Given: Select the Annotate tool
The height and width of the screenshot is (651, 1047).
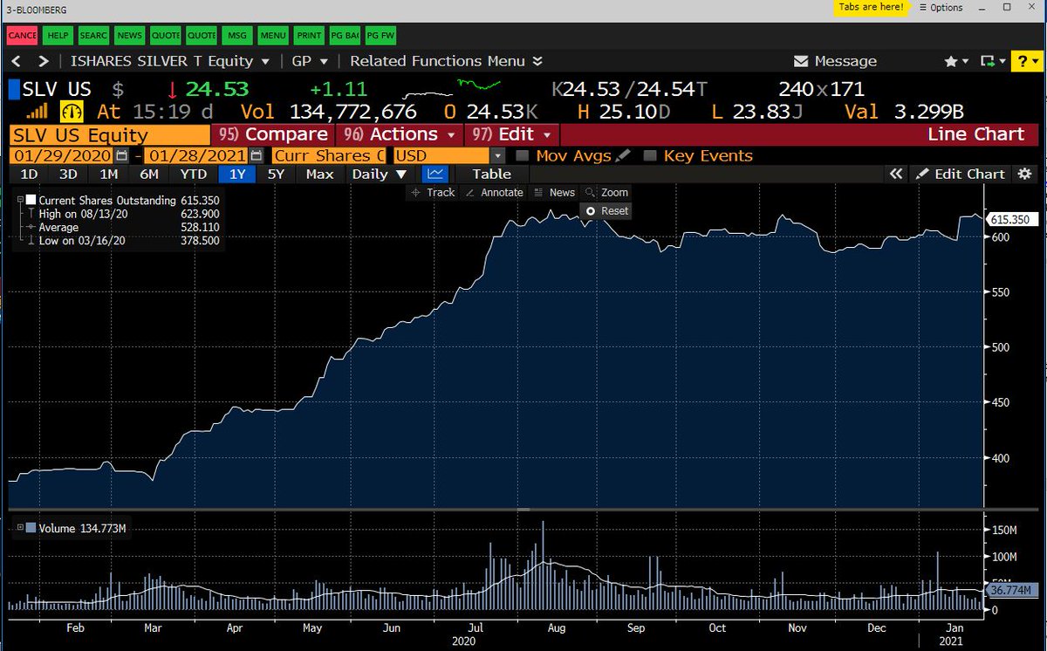Looking at the screenshot, I should point(495,192).
